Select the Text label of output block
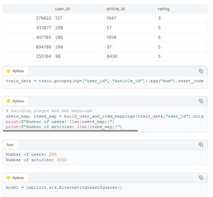Screen dimensions: 213x197 click(x=10, y=145)
